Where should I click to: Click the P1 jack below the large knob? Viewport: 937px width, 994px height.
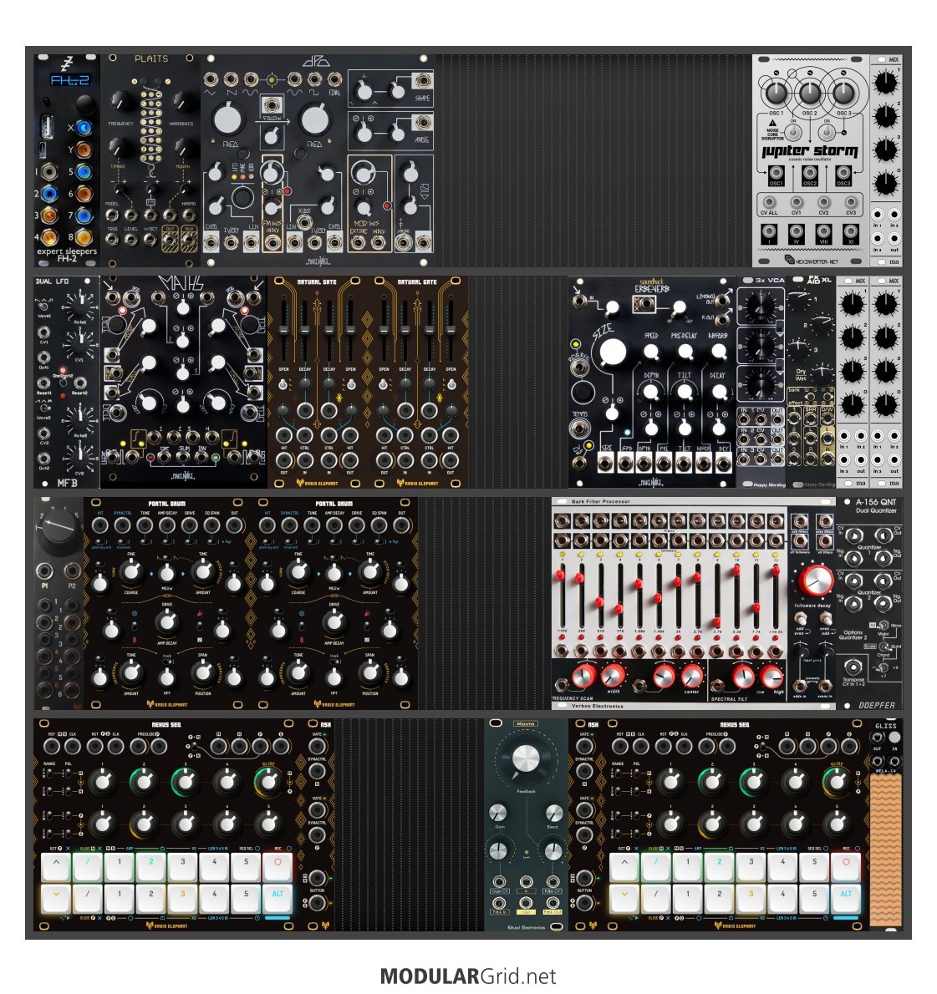(x=45, y=571)
